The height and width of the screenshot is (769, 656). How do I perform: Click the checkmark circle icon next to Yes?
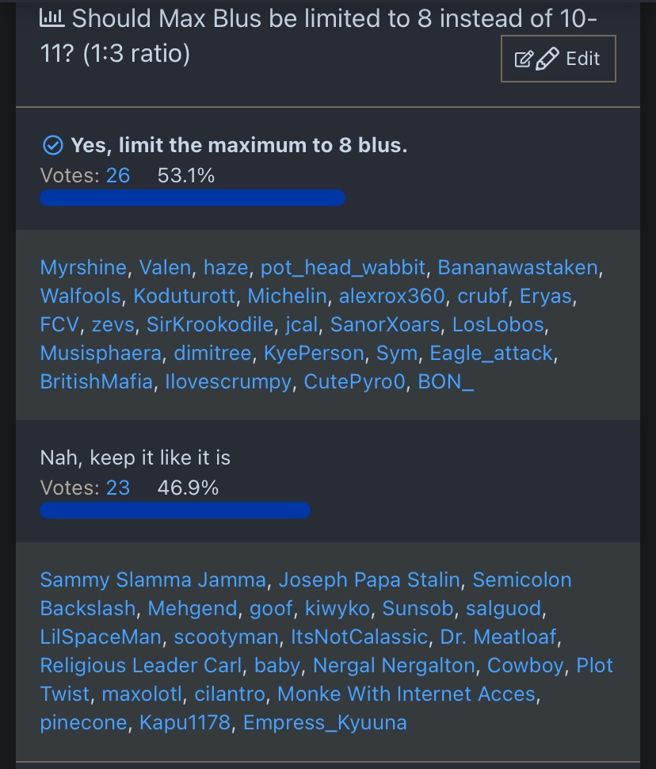tap(52, 146)
